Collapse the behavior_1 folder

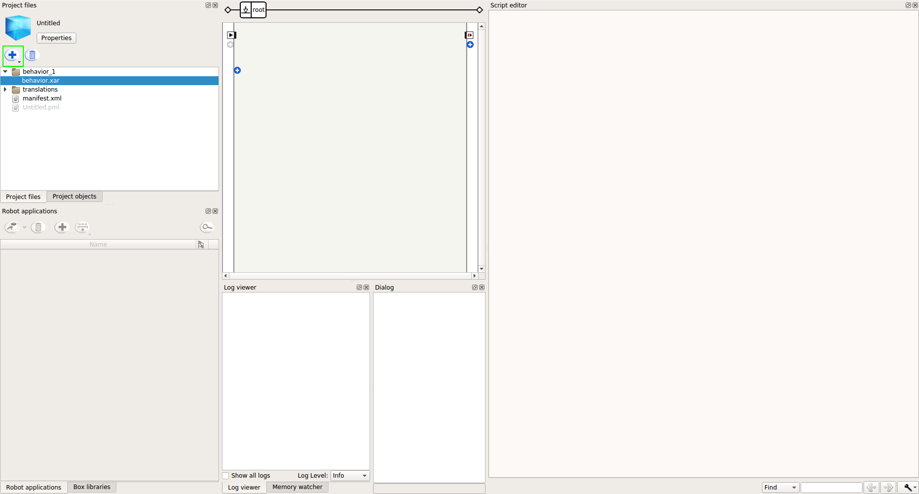(x=5, y=72)
